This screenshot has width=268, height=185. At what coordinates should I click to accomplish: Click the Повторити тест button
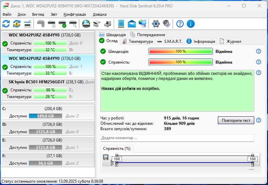click(x=236, y=120)
